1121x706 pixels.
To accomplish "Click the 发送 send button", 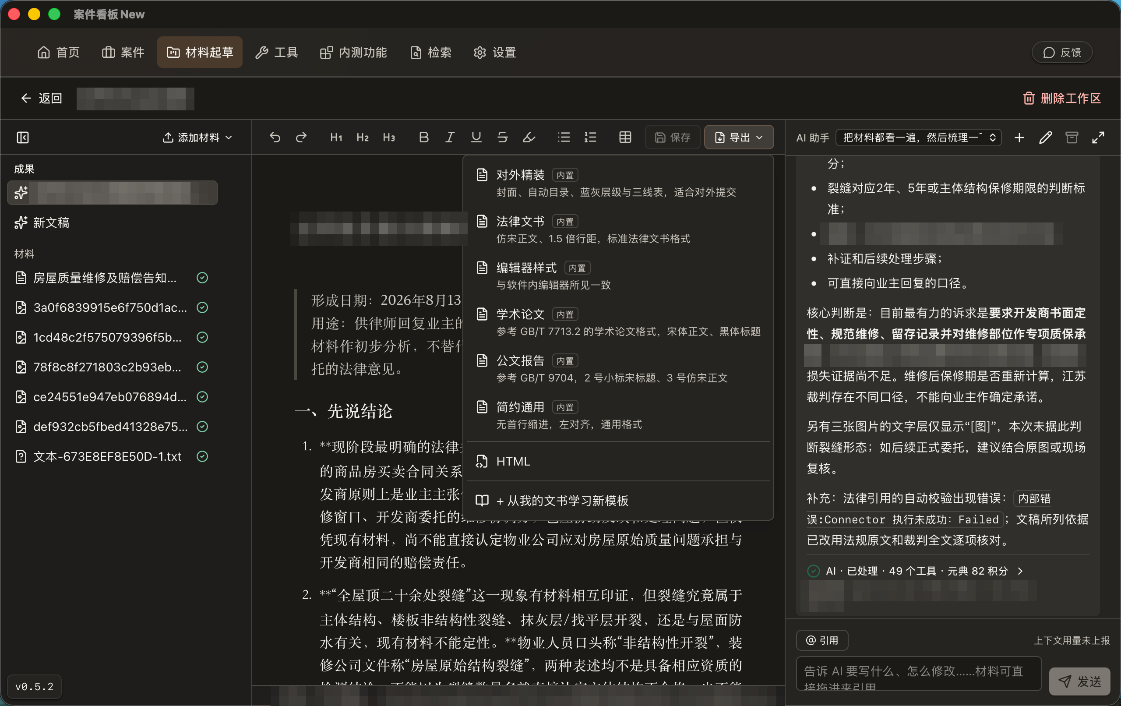I will (x=1079, y=681).
